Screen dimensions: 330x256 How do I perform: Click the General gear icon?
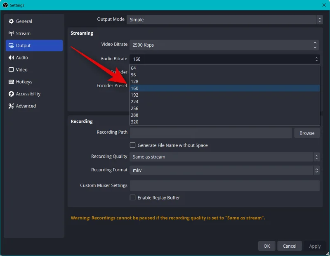(11, 21)
